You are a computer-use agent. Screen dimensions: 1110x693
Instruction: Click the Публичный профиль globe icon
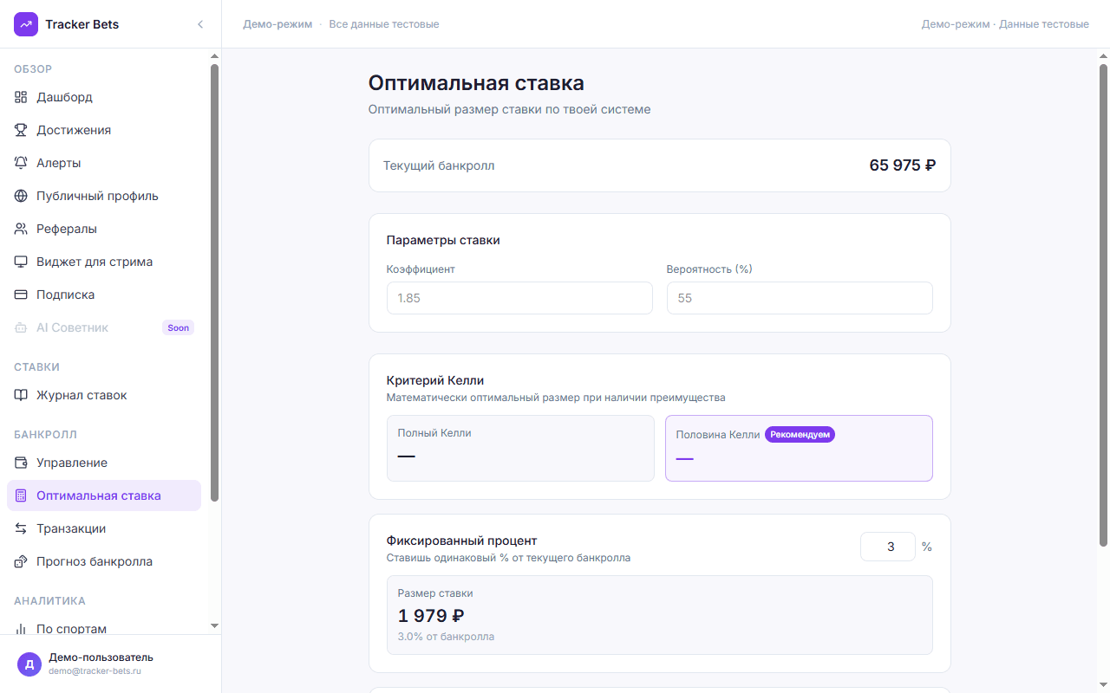click(x=21, y=196)
